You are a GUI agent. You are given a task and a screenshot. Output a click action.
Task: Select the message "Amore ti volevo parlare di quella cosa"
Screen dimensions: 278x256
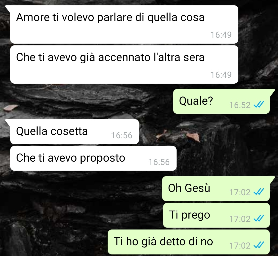coord(124,24)
